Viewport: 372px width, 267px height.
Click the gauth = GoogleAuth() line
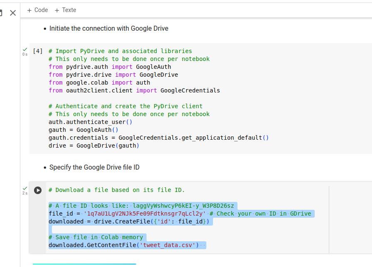(83, 130)
